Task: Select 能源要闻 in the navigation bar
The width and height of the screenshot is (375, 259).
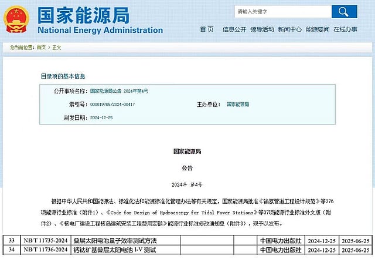Action: tap(317, 29)
